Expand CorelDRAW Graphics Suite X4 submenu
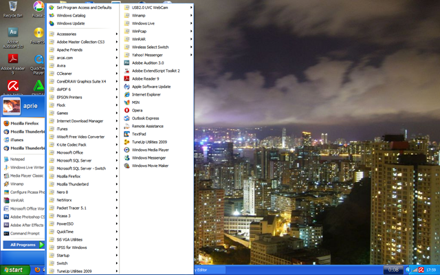Image resolution: width=440 pixels, height=275 pixels. (x=83, y=81)
